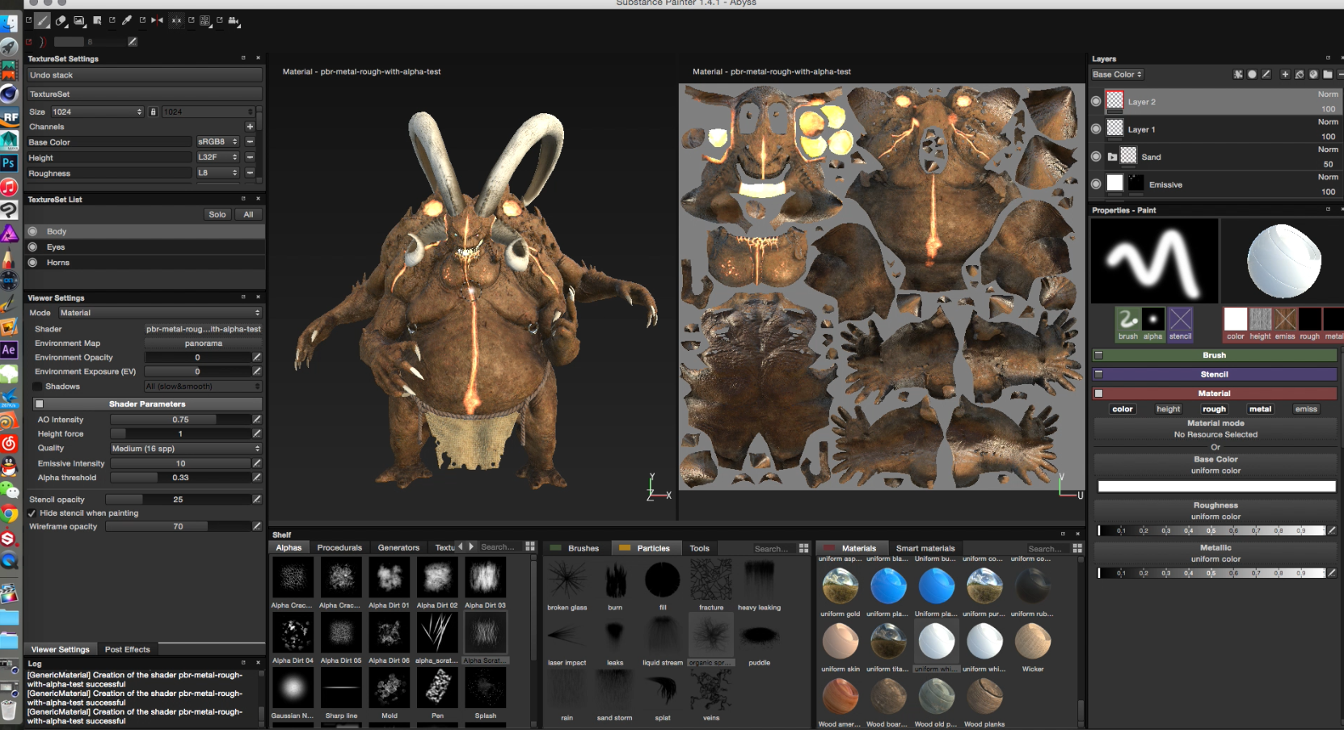Open the Quality Medium (16 spp) dropdown
Image resolution: width=1344 pixels, height=730 pixels.
click(x=186, y=449)
